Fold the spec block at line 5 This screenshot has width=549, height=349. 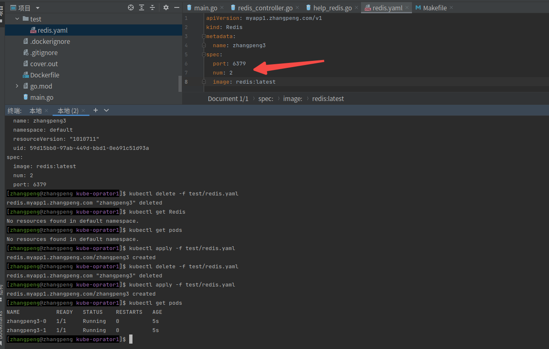click(204, 55)
